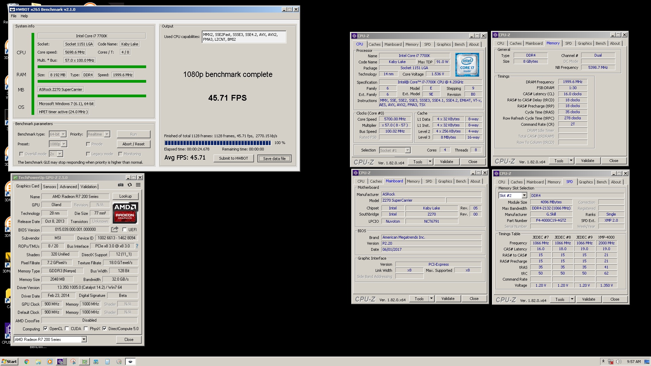Open File menu in HWBOT x265
The height and width of the screenshot is (366, 651).
tap(14, 16)
